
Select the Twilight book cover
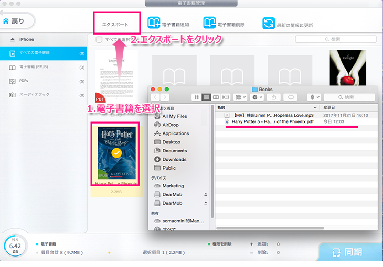348,68
